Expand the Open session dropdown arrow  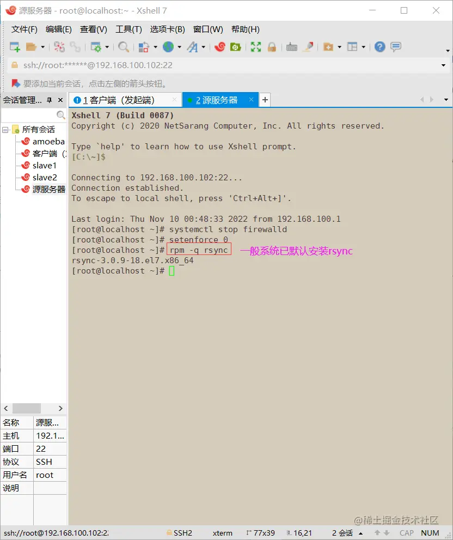[42, 47]
